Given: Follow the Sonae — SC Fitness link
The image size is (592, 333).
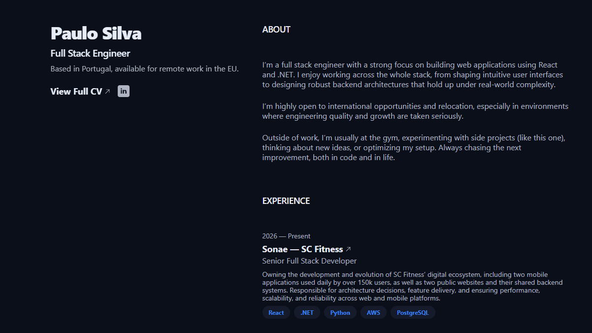Looking at the screenshot, I should 302,249.
